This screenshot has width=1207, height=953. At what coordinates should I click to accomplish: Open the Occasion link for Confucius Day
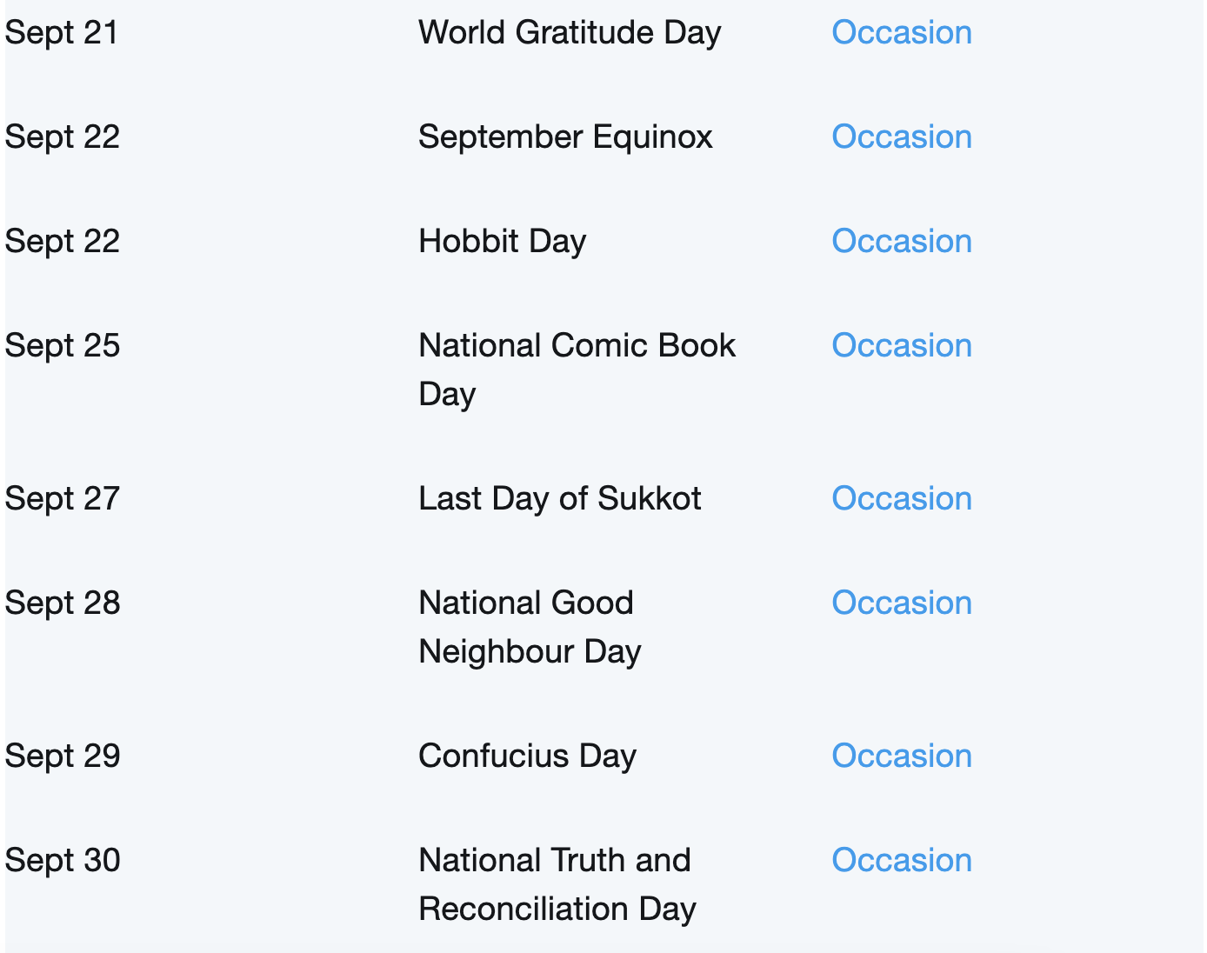tap(902, 756)
